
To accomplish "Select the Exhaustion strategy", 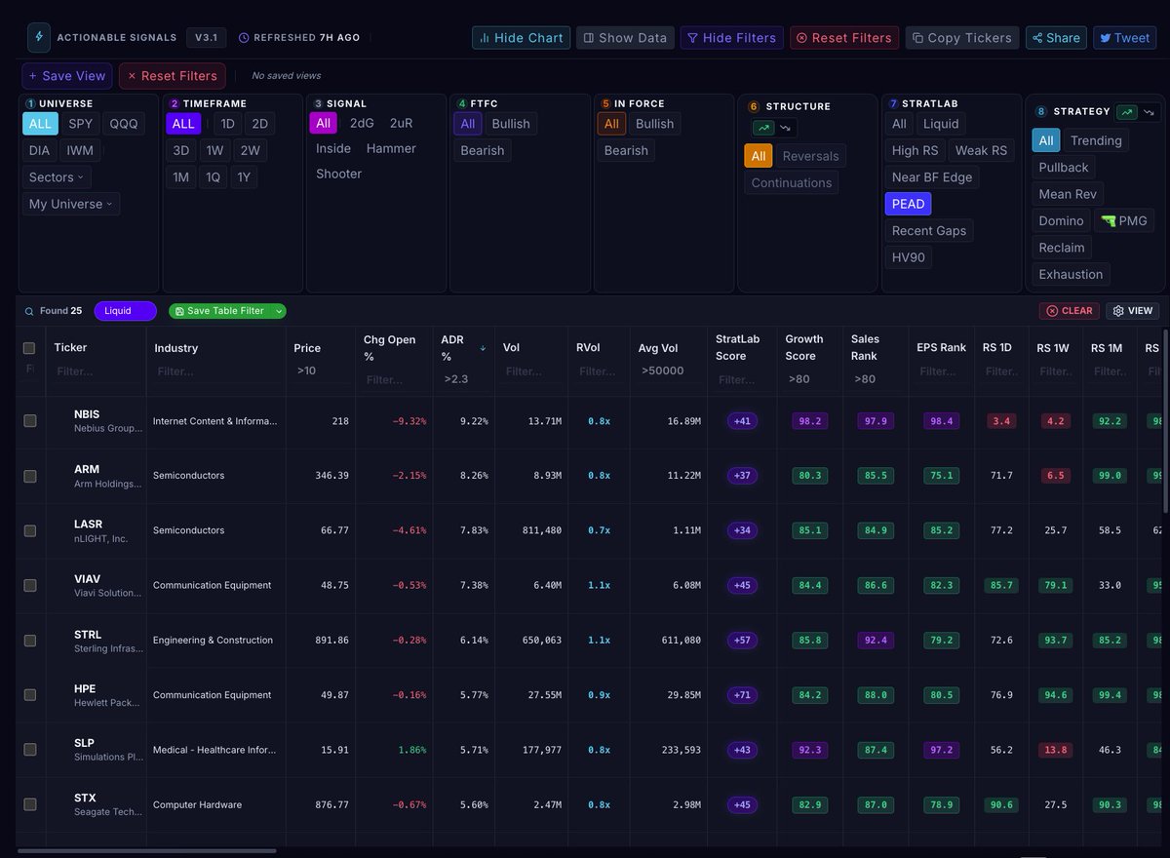I will [1071, 274].
